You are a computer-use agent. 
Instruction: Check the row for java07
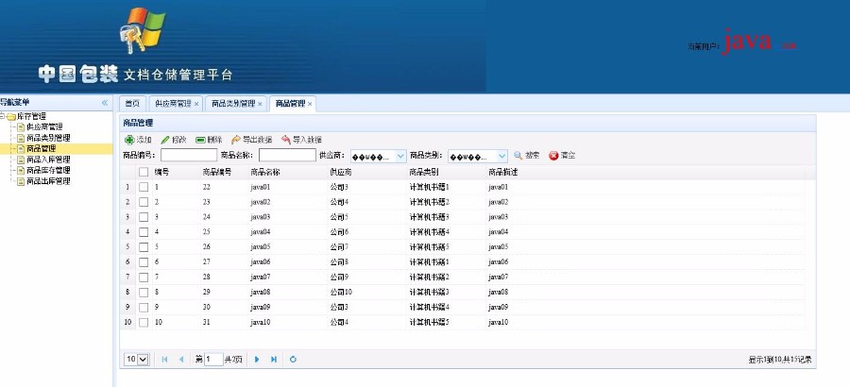point(144,278)
